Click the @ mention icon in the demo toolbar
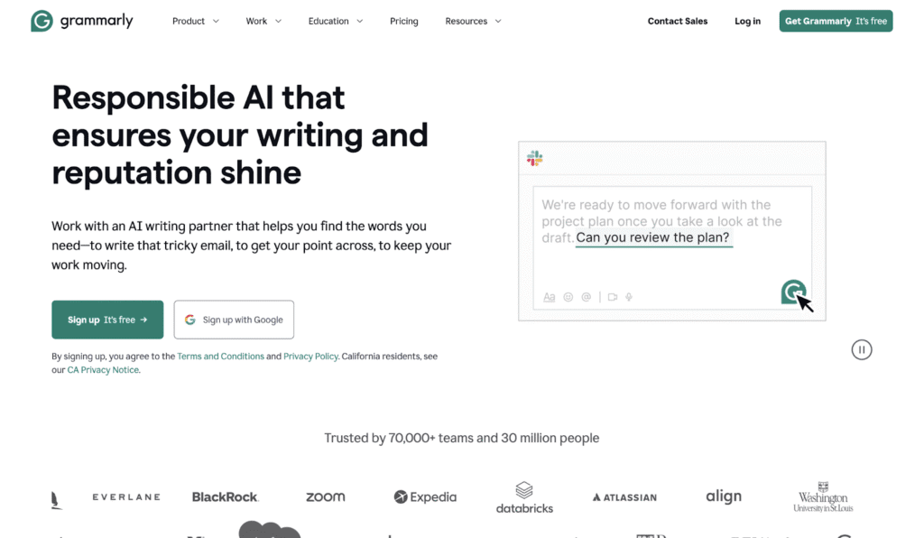 click(587, 297)
